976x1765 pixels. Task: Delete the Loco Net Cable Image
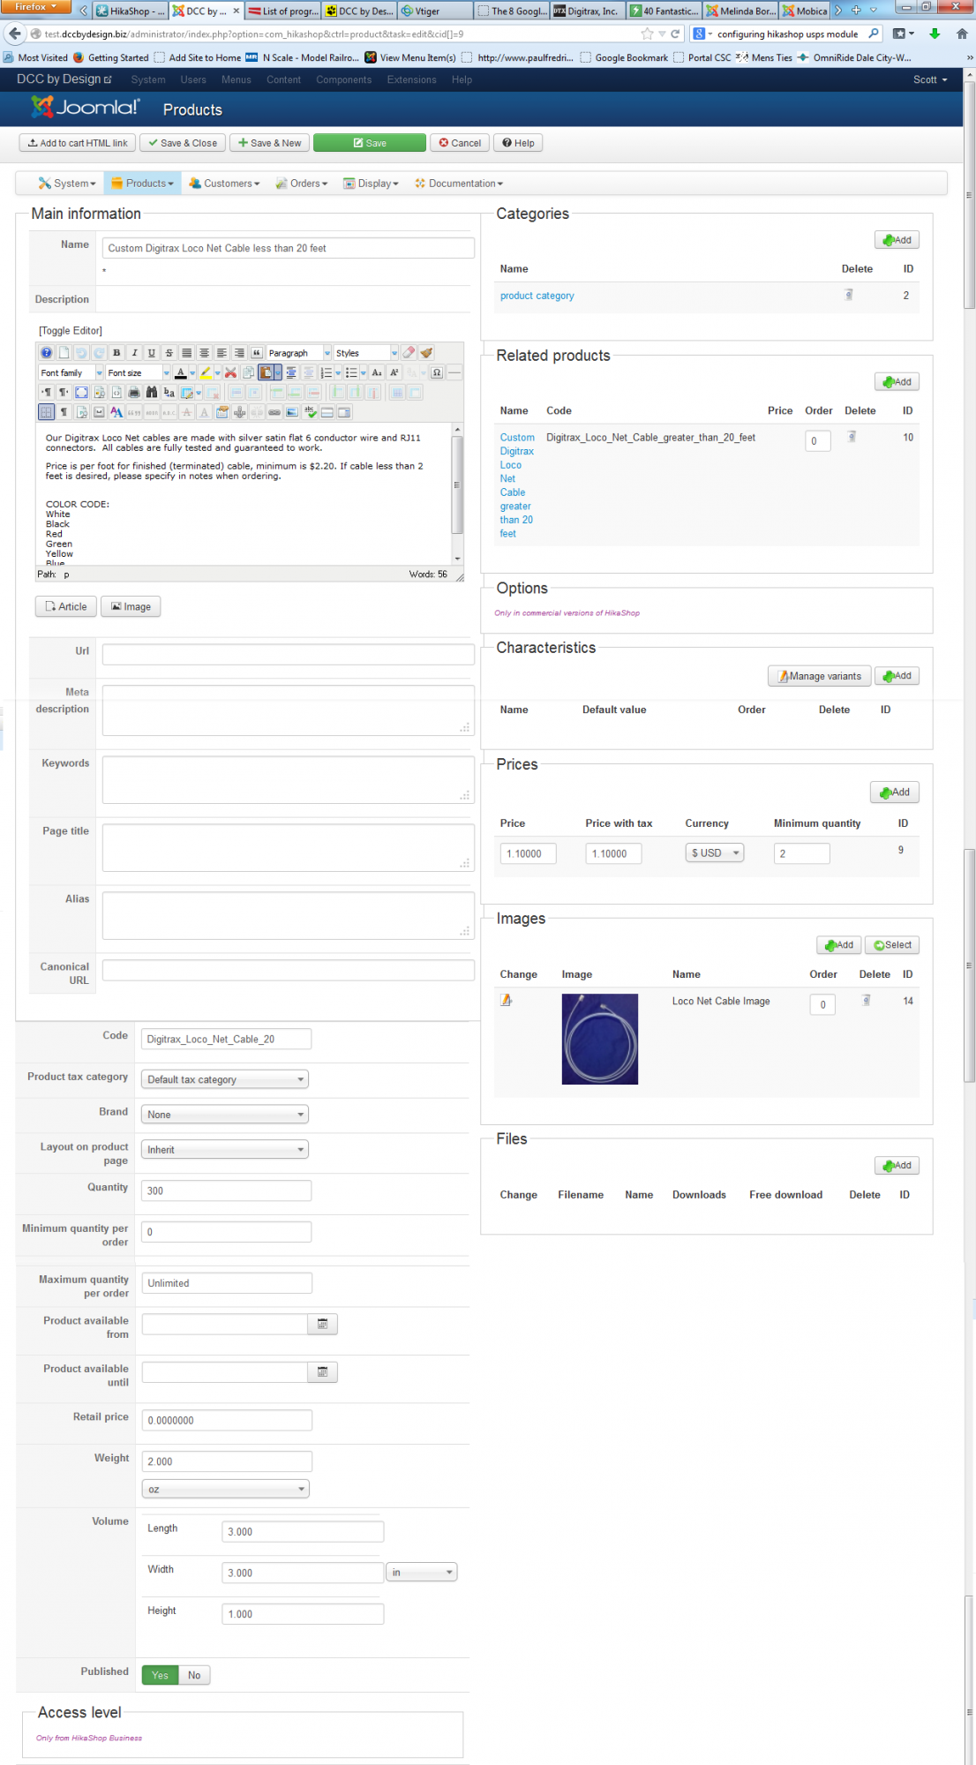pyautogui.click(x=867, y=1000)
